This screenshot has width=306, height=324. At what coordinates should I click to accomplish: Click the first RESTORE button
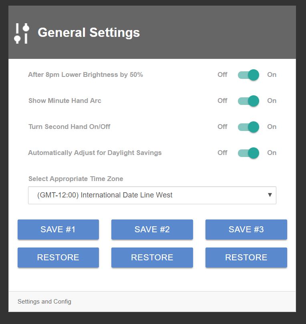[58, 258]
